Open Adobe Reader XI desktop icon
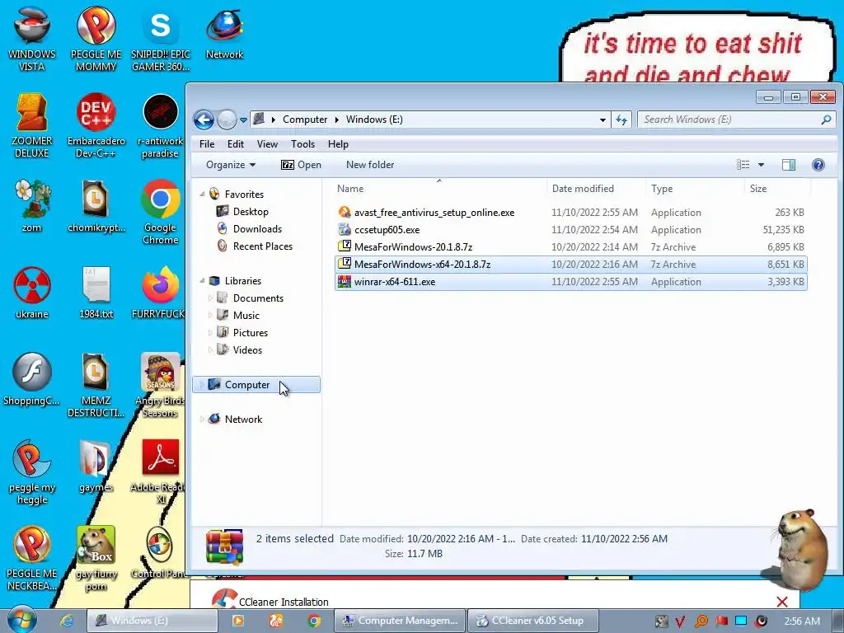Image resolution: width=844 pixels, height=633 pixels. (x=160, y=471)
